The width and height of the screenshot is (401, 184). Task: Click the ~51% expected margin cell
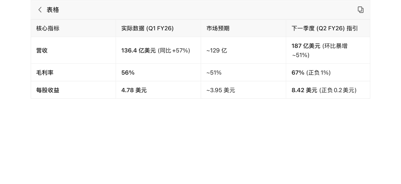pyautogui.click(x=214, y=73)
